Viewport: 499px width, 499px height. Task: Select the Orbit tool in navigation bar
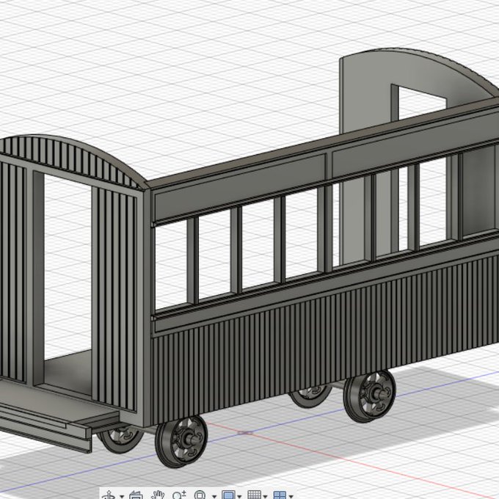109,495
